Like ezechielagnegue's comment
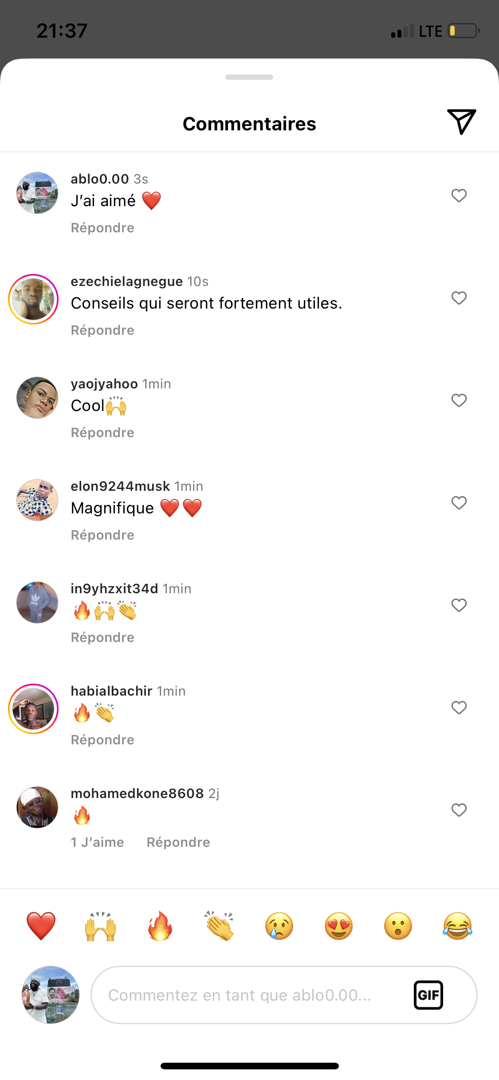Viewport: 499px width, 1080px height. click(459, 298)
